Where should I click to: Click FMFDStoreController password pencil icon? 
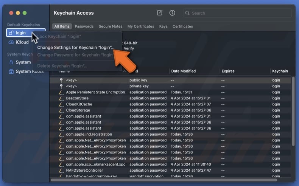click(61, 170)
